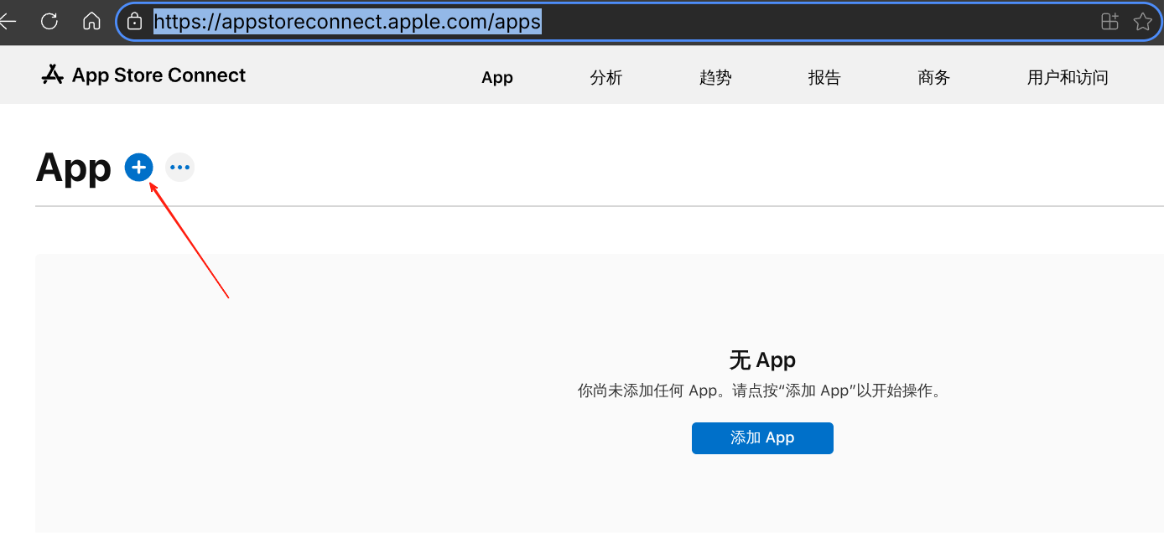
Task: Reload the page with the refresh icon
Action: tap(49, 22)
